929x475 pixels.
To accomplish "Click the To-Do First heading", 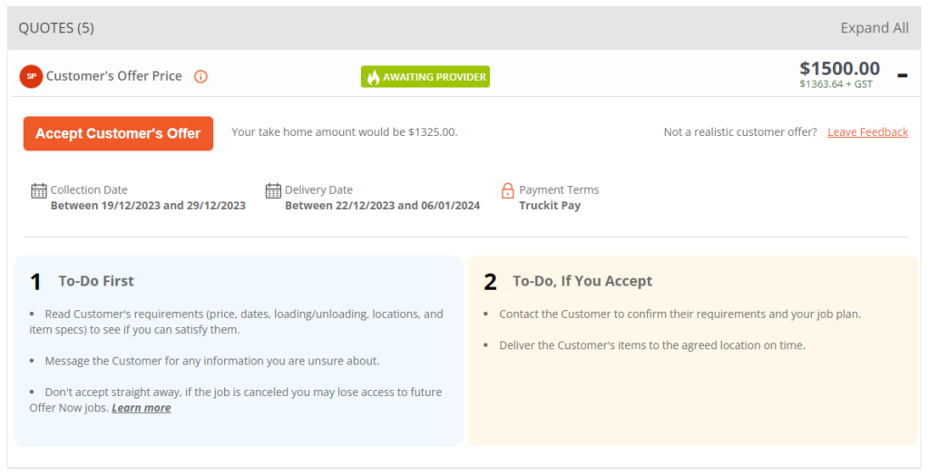I will (96, 281).
